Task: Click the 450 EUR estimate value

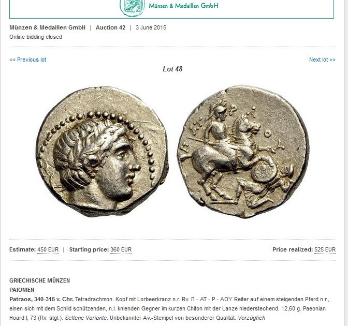Action: point(48,249)
